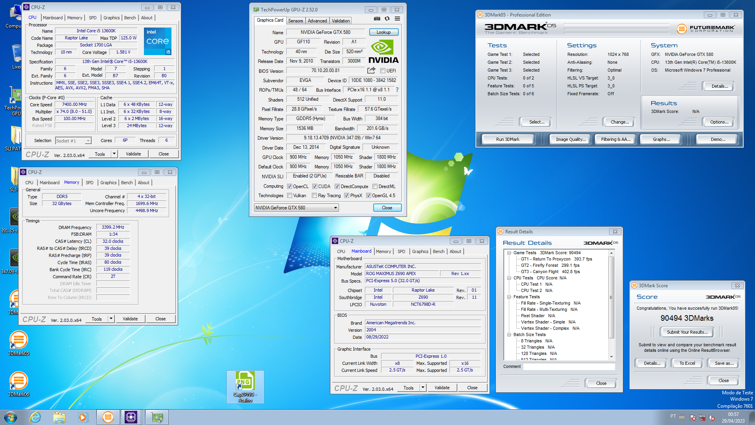Click the NVIDIA logo in GPU-Z
This screenshot has width=755, height=425.
point(383,52)
